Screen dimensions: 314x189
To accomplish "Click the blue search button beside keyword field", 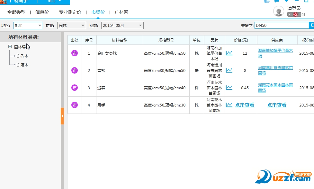I will click(x=311, y=25).
